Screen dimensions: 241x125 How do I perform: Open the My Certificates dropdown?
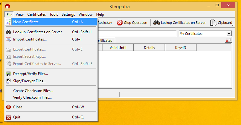tap(205, 34)
